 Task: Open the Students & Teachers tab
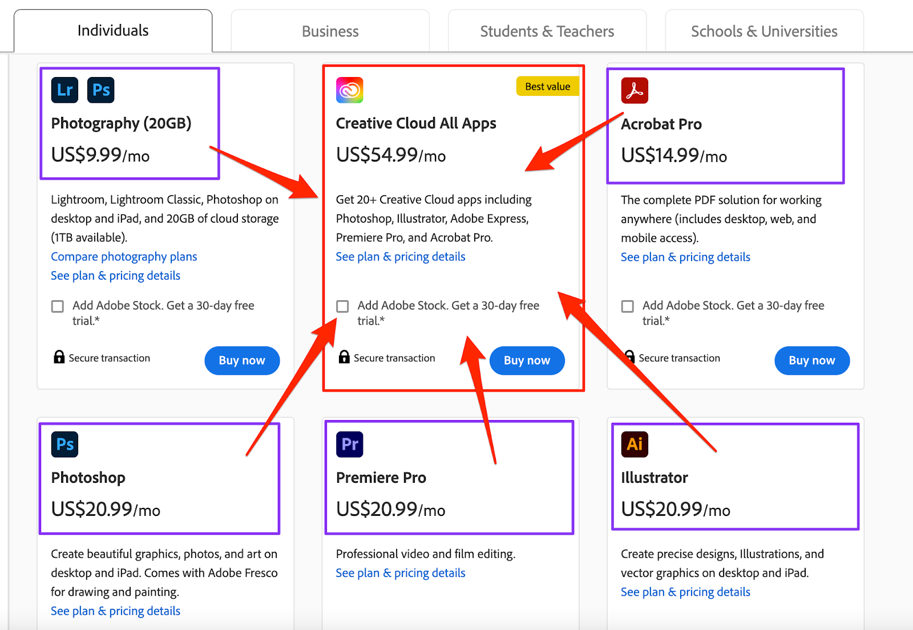point(547,31)
